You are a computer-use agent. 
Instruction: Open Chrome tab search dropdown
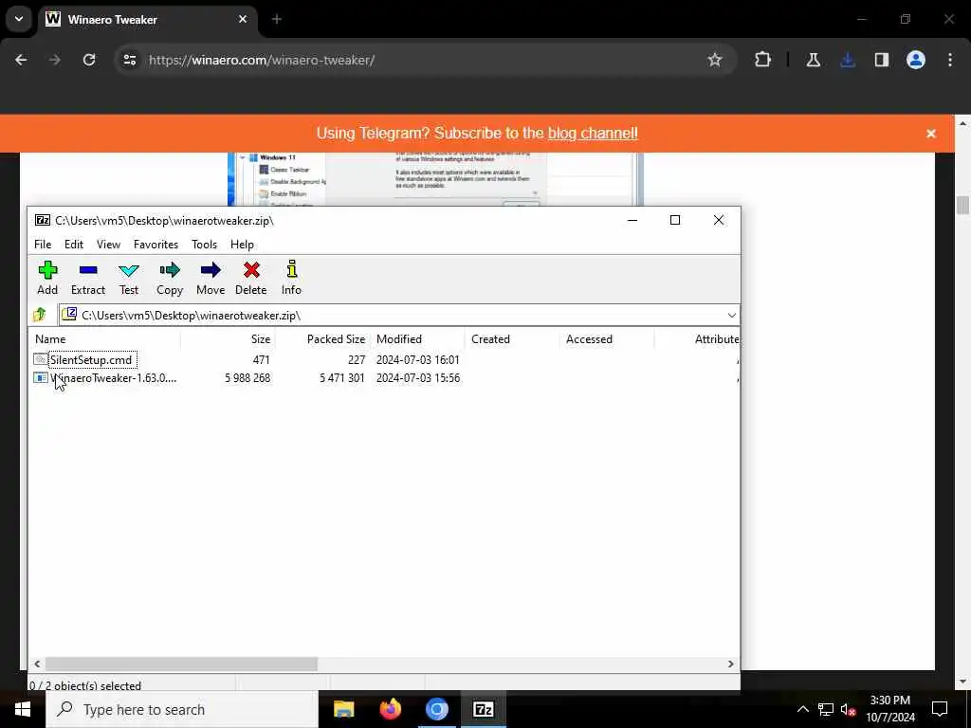pyautogui.click(x=19, y=19)
